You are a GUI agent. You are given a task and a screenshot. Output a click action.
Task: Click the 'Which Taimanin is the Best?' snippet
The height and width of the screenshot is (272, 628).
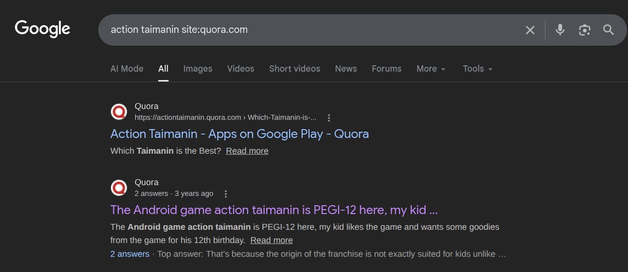point(166,151)
